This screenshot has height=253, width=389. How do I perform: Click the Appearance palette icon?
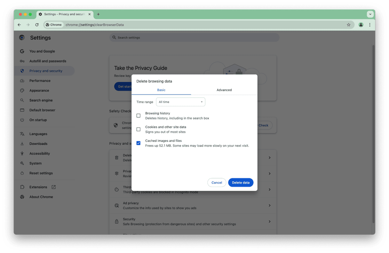[x=22, y=91]
